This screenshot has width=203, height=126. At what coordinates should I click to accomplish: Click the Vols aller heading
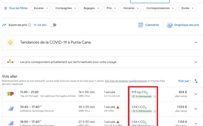click(10, 76)
